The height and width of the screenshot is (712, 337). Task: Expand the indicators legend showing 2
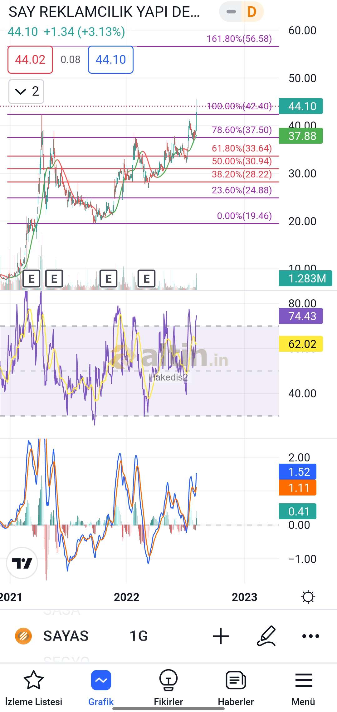click(26, 92)
